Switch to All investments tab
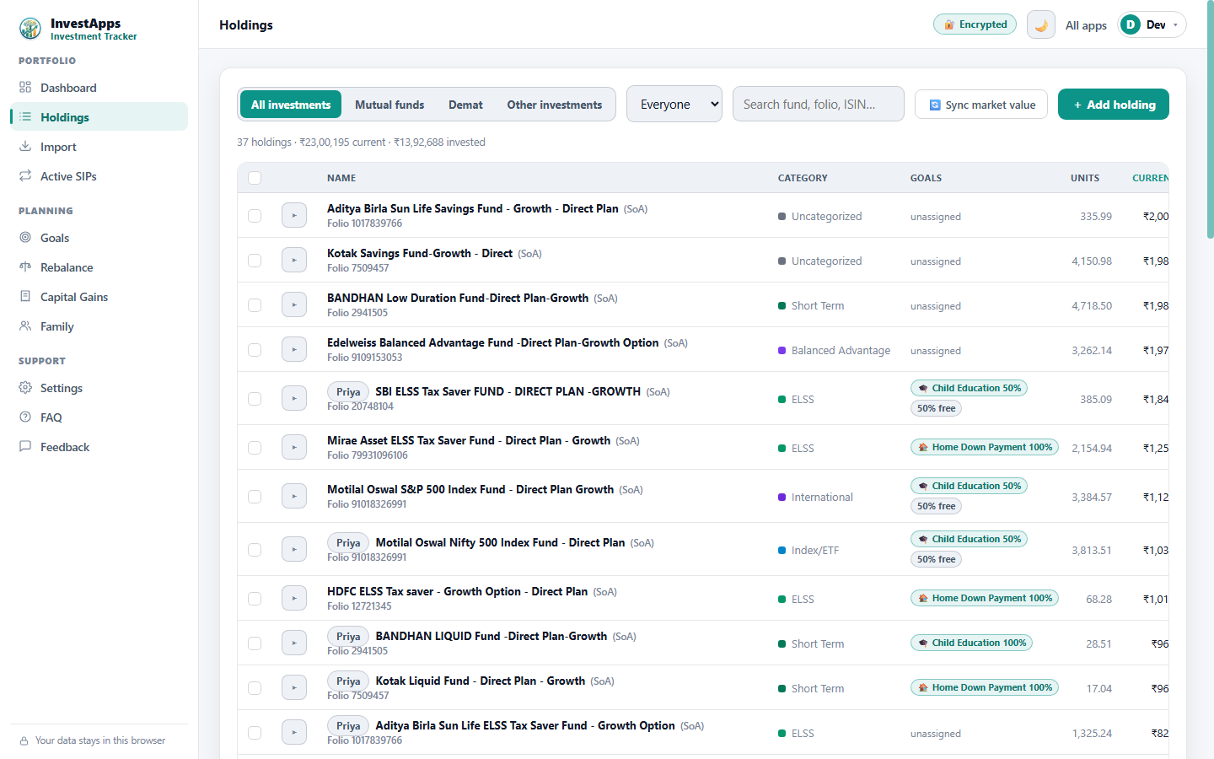The height and width of the screenshot is (759, 1214). click(x=291, y=105)
